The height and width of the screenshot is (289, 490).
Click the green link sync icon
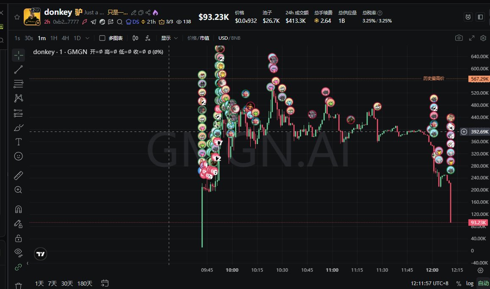19,267
